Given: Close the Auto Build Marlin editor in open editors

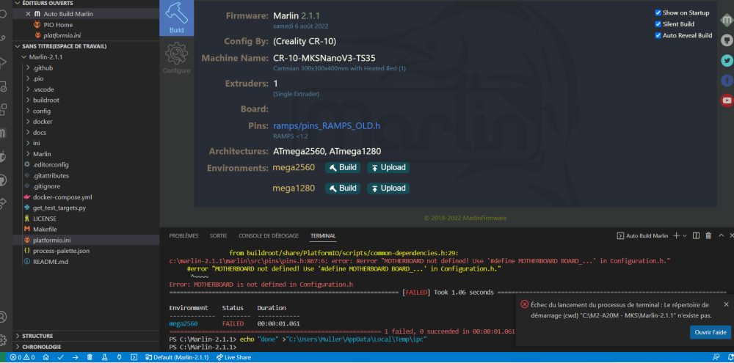Looking at the screenshot, I should [28, 14].
